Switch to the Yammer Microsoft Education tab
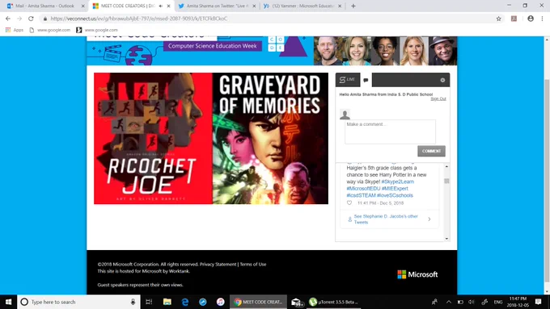 tap(302, 6)
